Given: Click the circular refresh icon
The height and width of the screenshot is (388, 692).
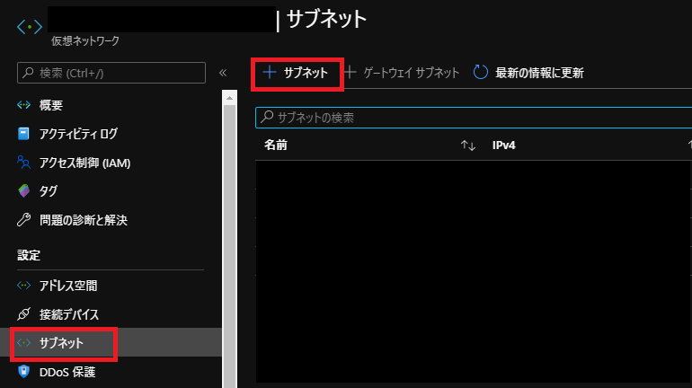Looking at the screenshot, I should (x=481, y=73).
